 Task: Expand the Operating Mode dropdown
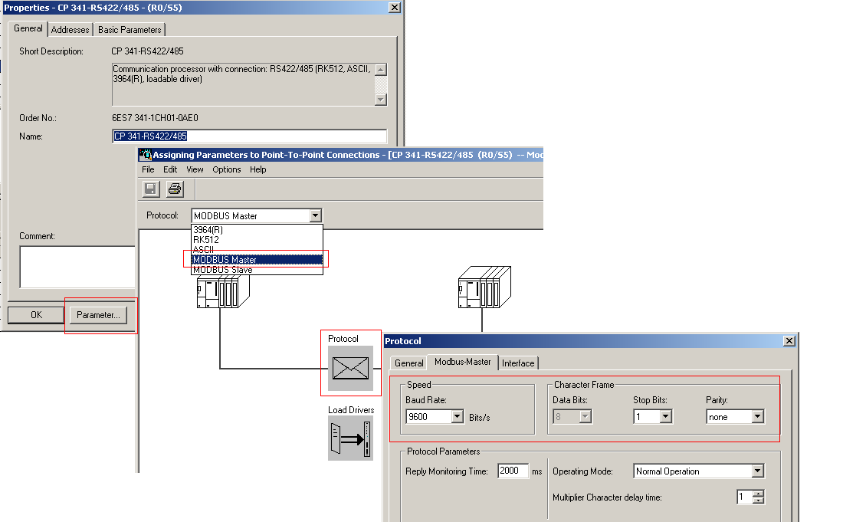tap(757, 471)
